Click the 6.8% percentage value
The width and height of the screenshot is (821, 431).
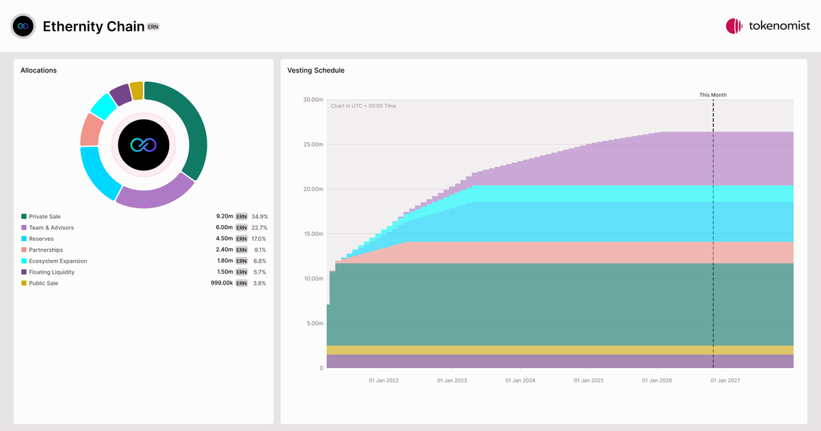point(261,261)
